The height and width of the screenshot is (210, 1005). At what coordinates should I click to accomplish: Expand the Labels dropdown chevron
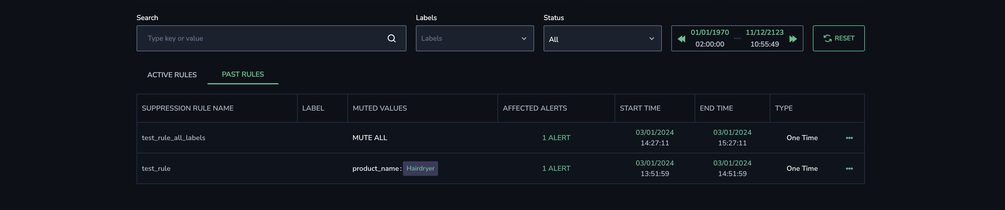pos(523,39)
